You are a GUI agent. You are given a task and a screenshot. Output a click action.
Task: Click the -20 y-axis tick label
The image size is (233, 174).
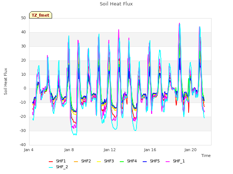23,117
